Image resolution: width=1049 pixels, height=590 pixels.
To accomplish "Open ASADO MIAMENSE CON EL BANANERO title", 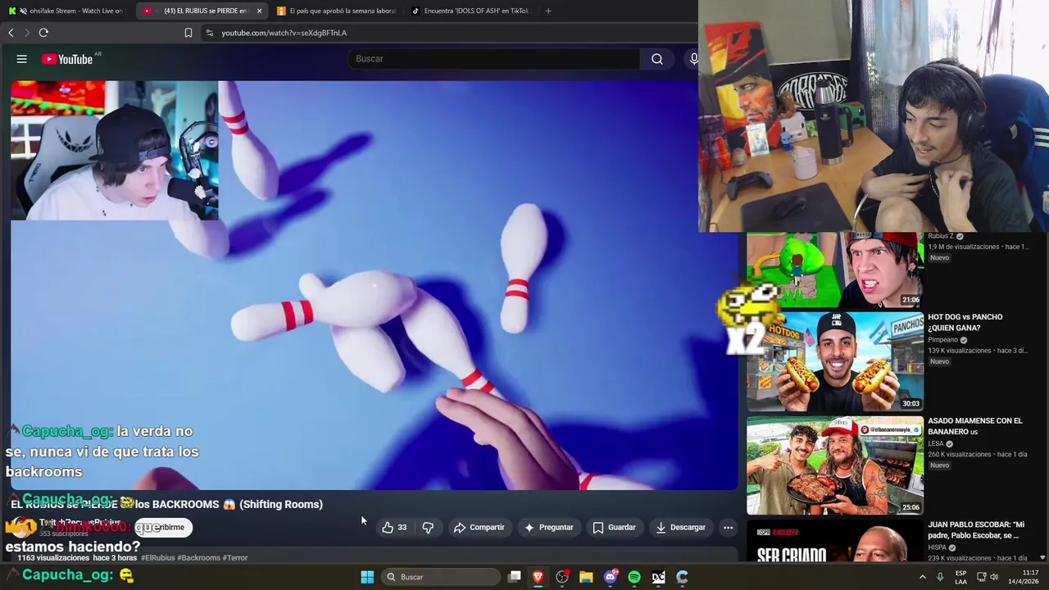I will 975,426.
